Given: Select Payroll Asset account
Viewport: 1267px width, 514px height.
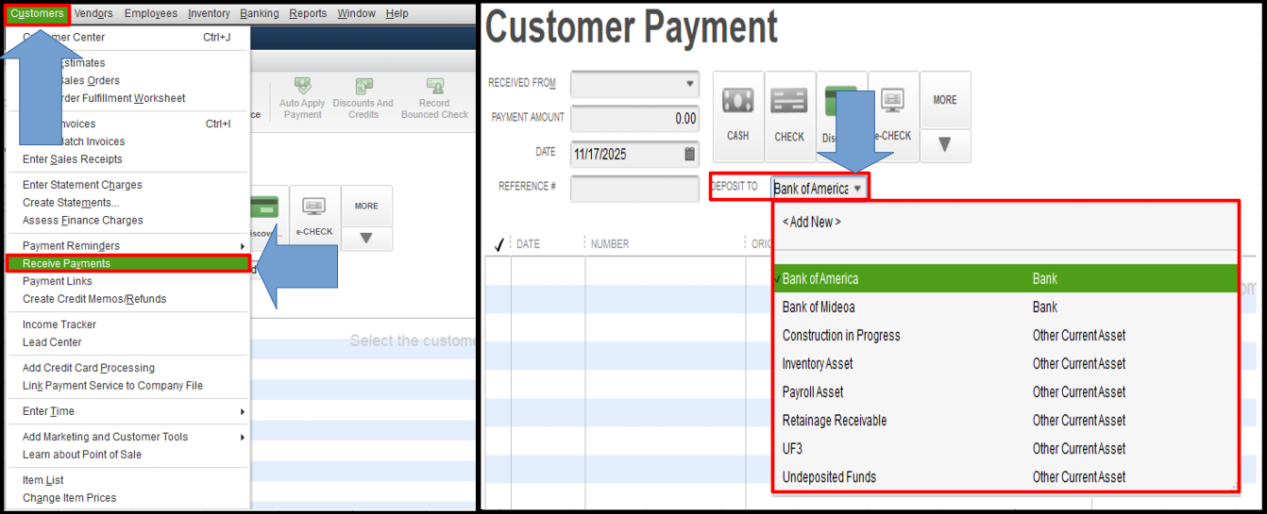Looking at the screenshot, I should [1005, 391].
